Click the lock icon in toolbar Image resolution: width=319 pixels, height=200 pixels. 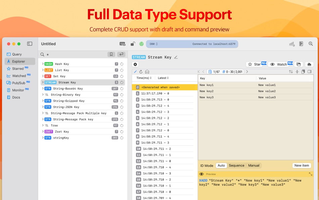133,44
